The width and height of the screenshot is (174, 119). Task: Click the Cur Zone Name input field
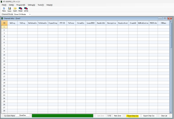[x=22, y=115]
